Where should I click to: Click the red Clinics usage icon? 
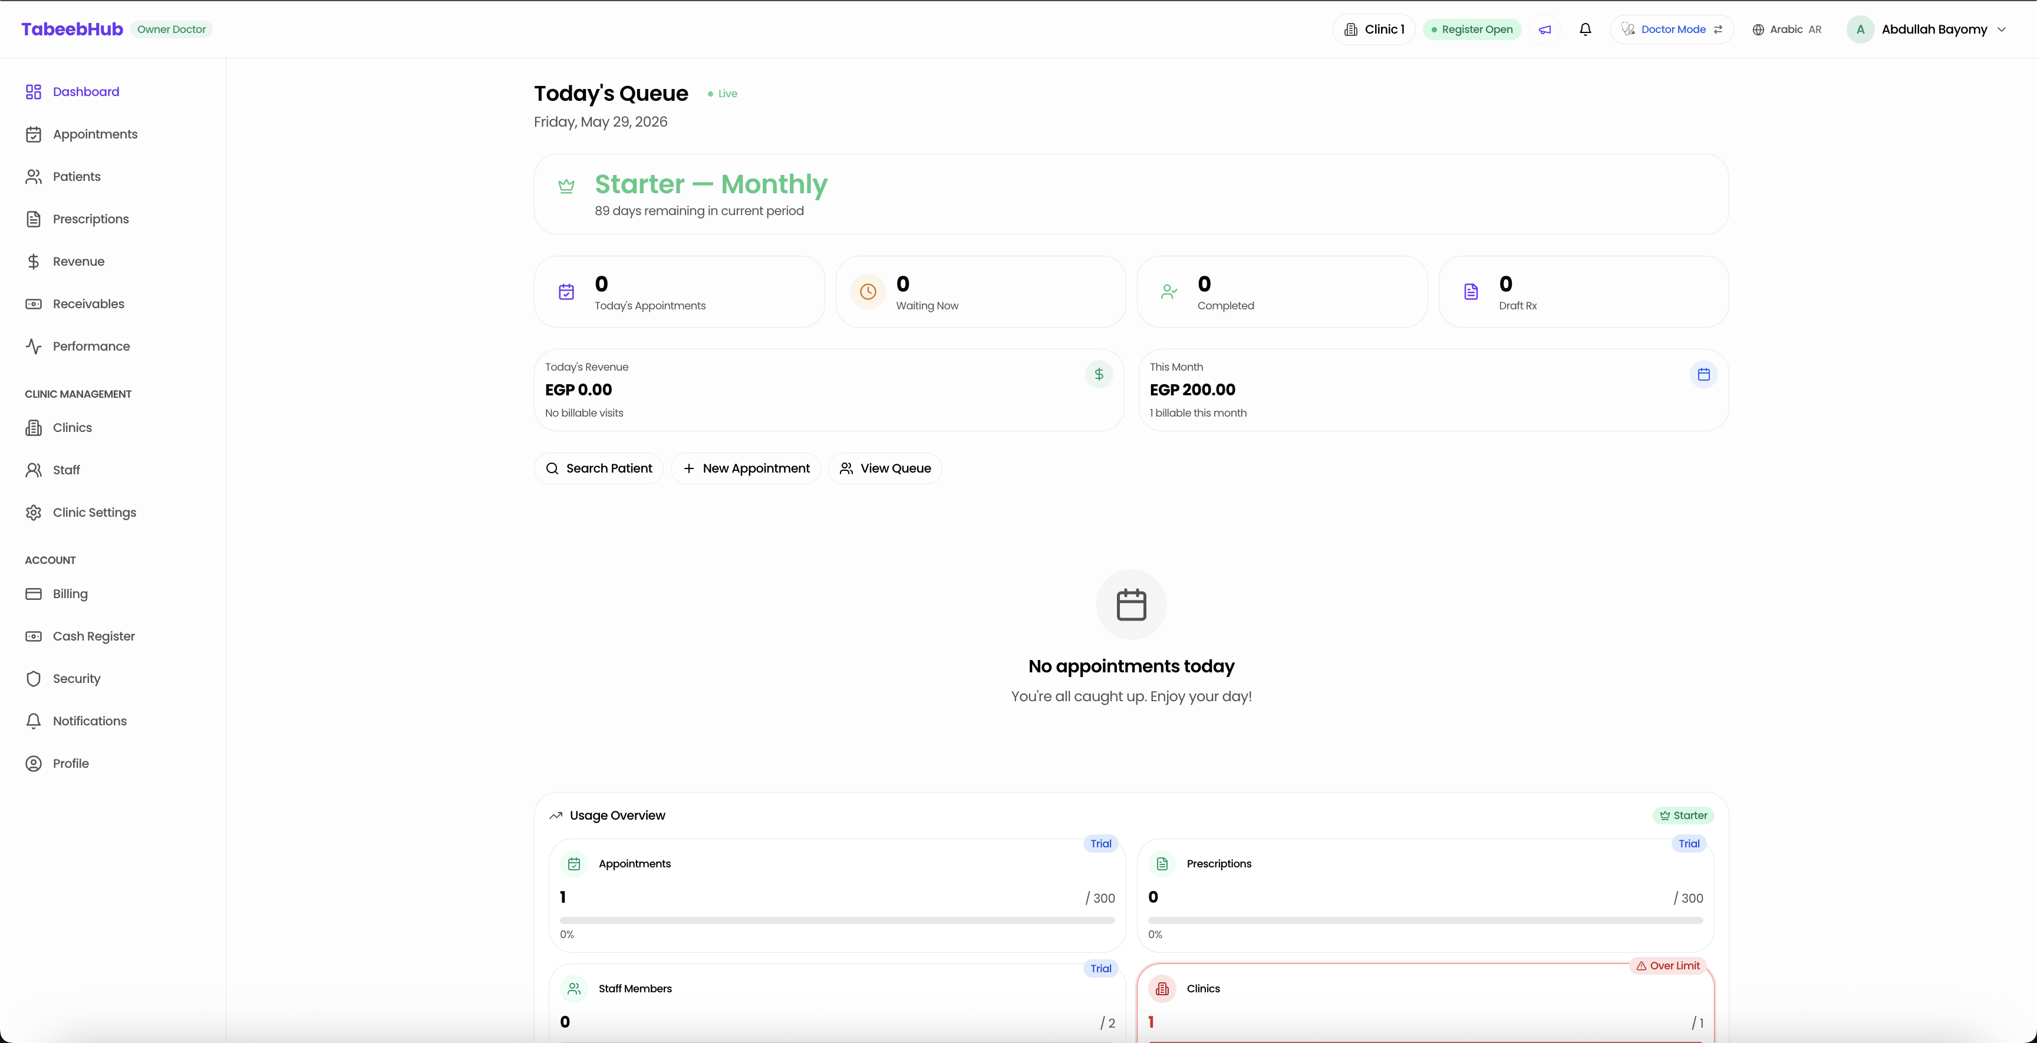(x=1162, y=989)
